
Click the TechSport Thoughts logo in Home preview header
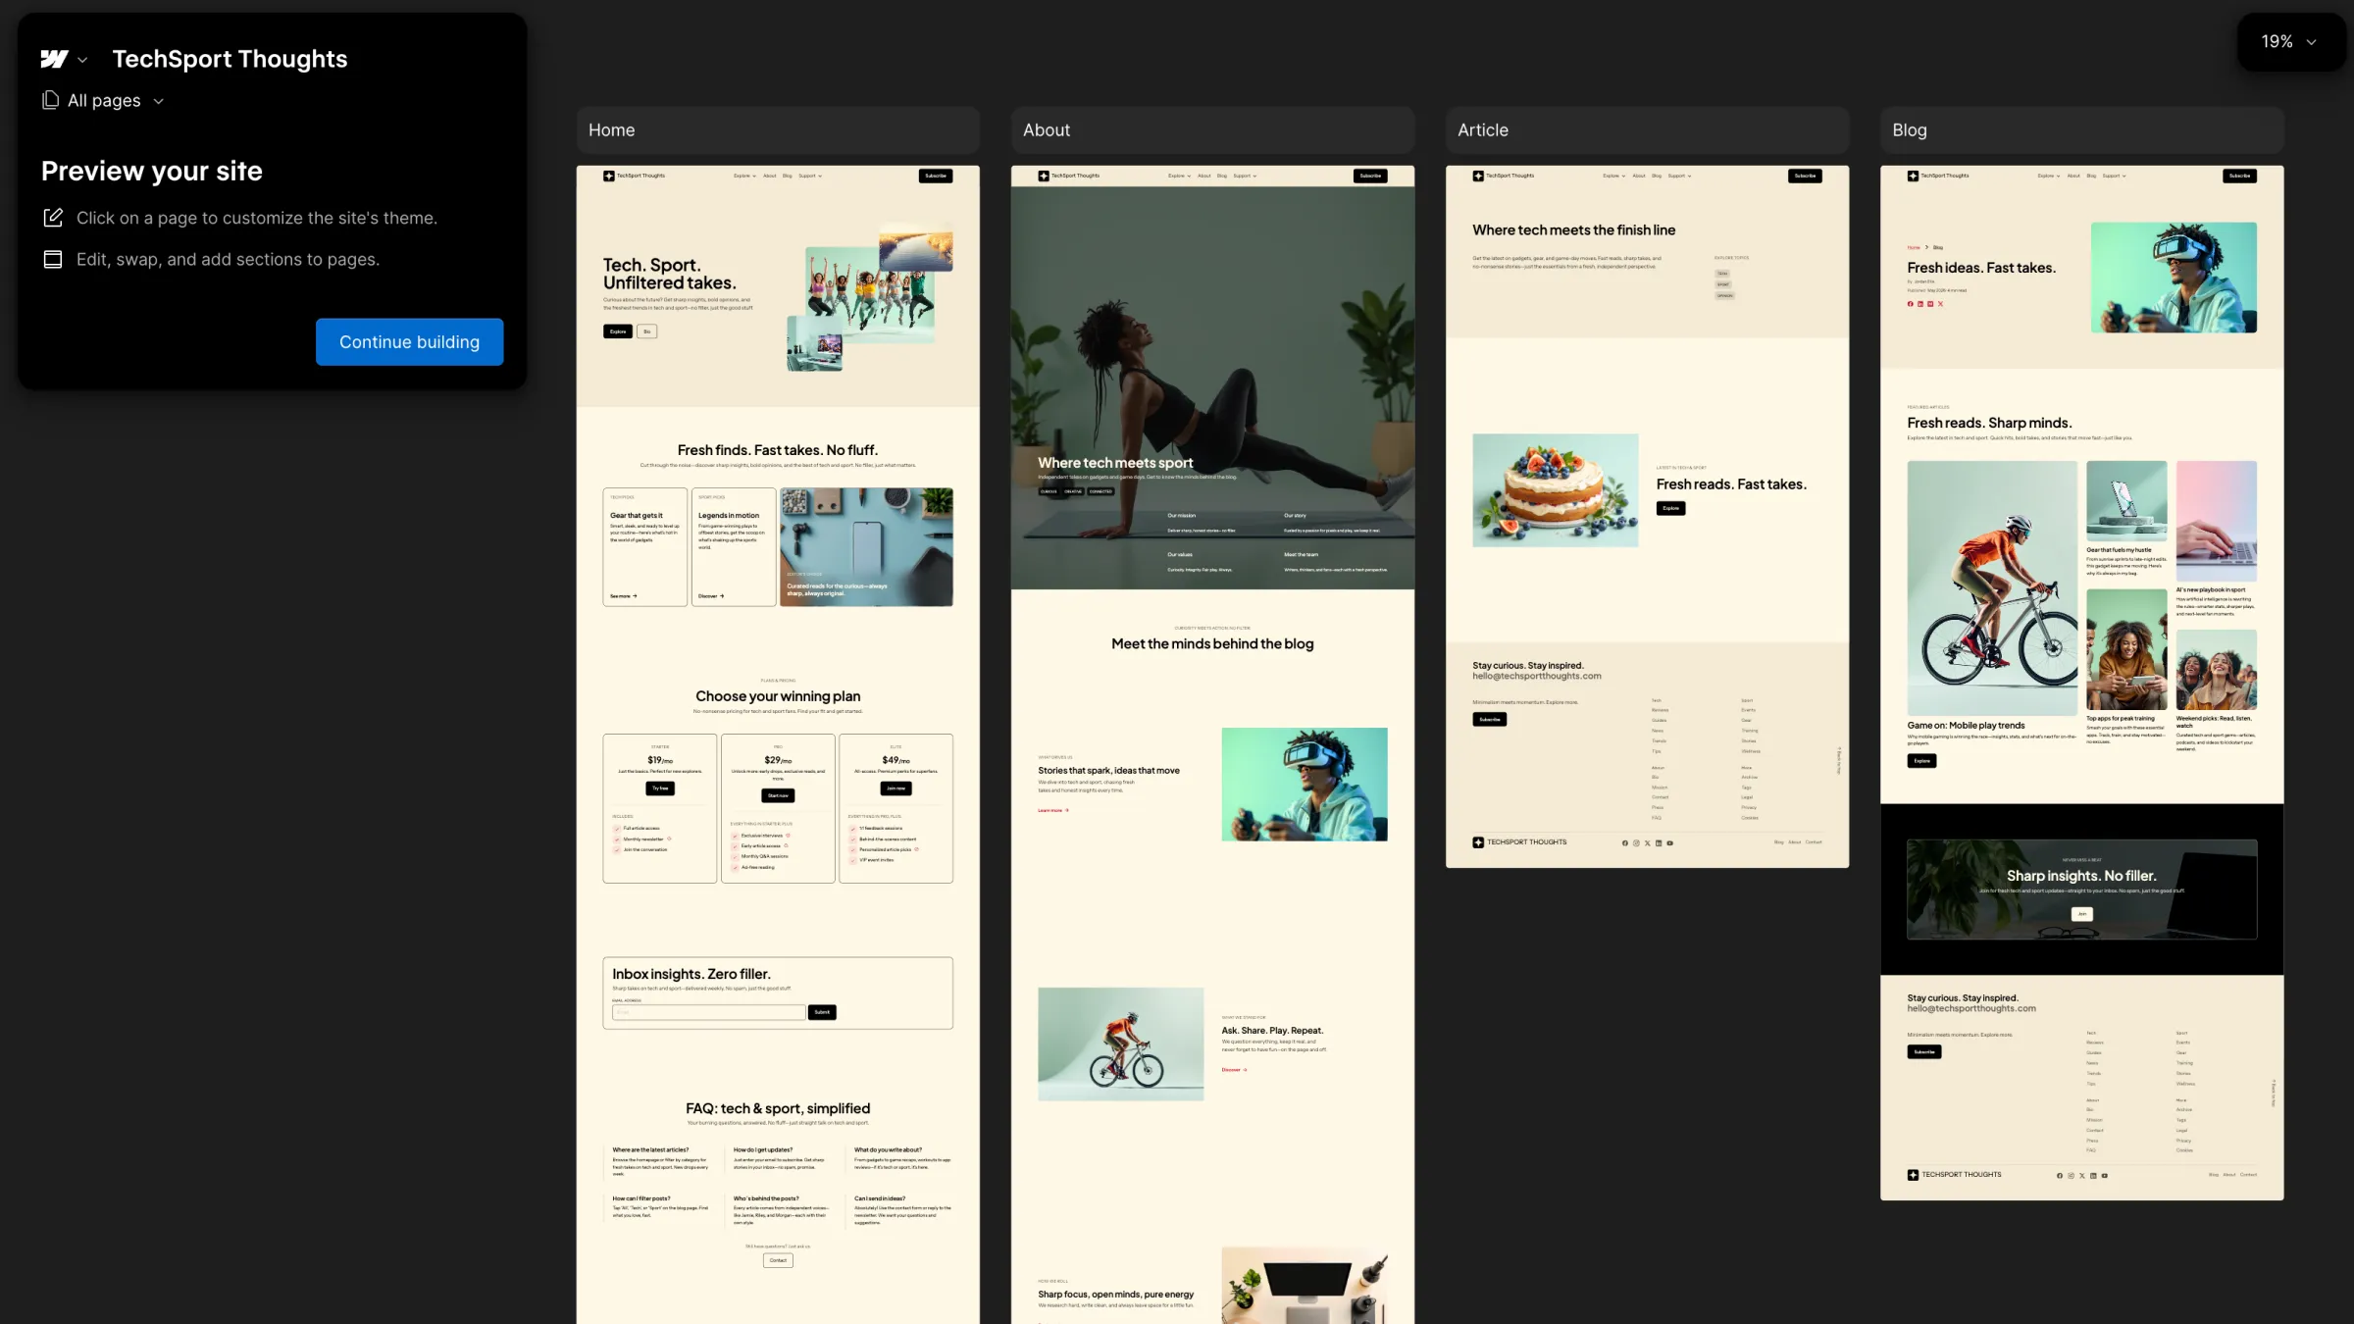click(x=633, y=176)
